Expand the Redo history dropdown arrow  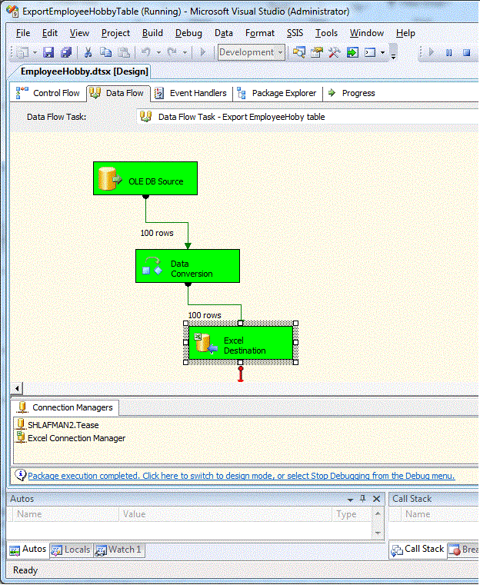click(x=185, y=52)
